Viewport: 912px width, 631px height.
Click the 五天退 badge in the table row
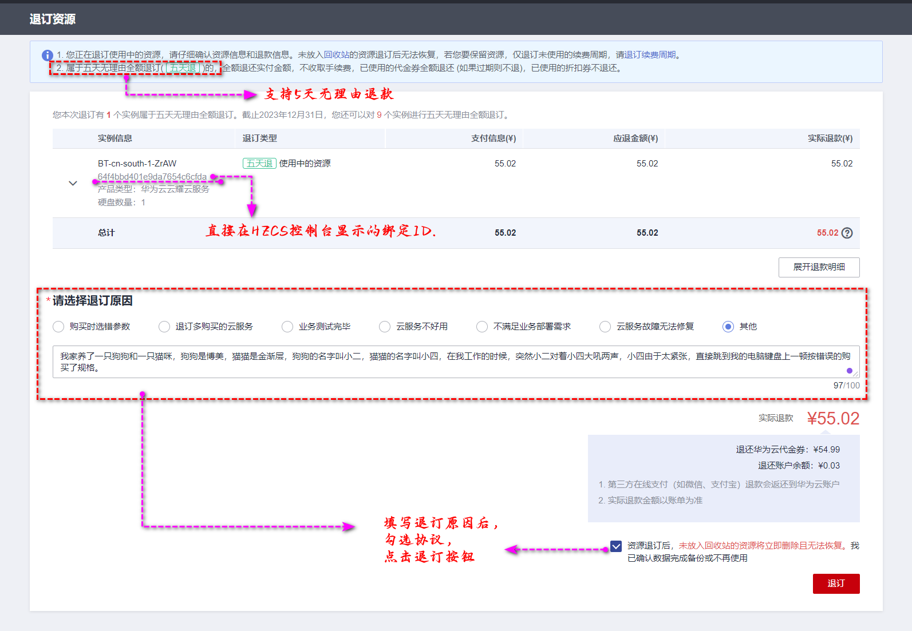[x=260, y=164]
